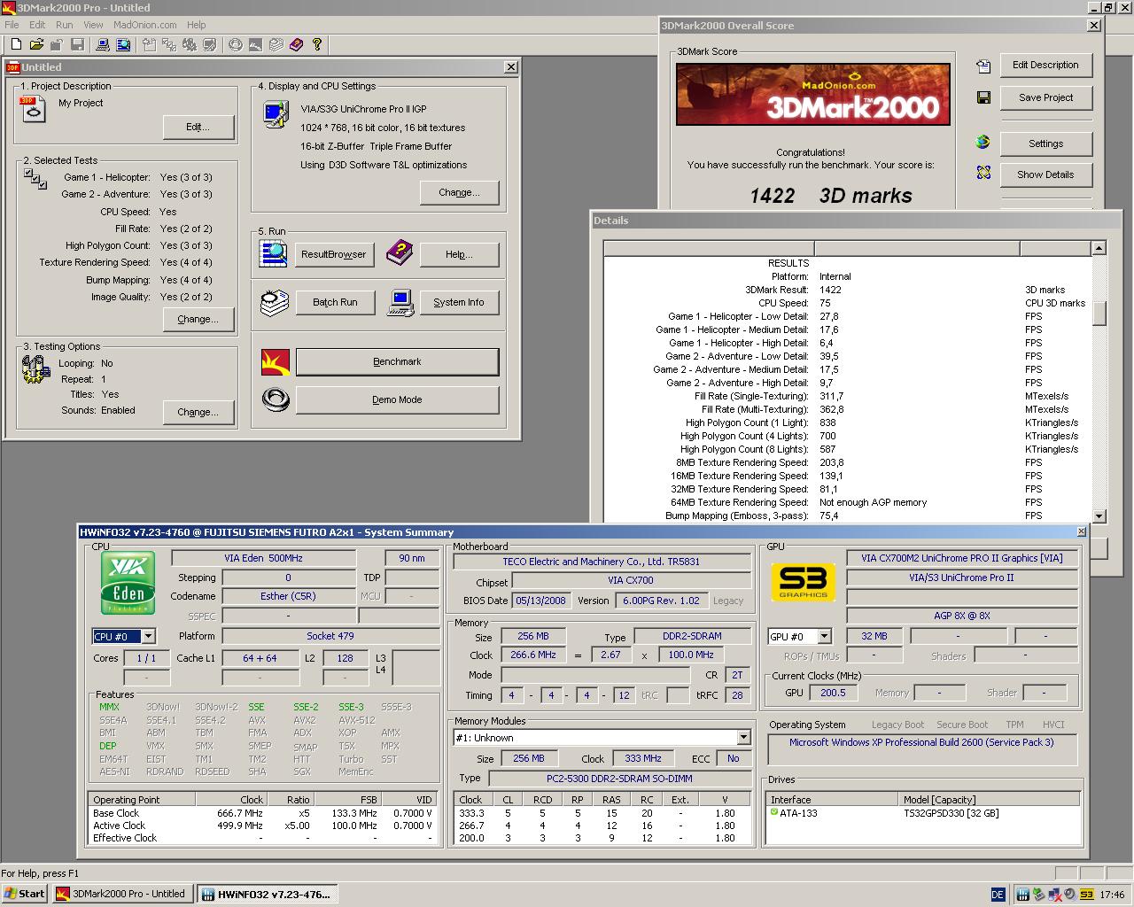Click the Help... button in Run section
The width and height of the screenshot is (1134, 907).
pos(459,254)
